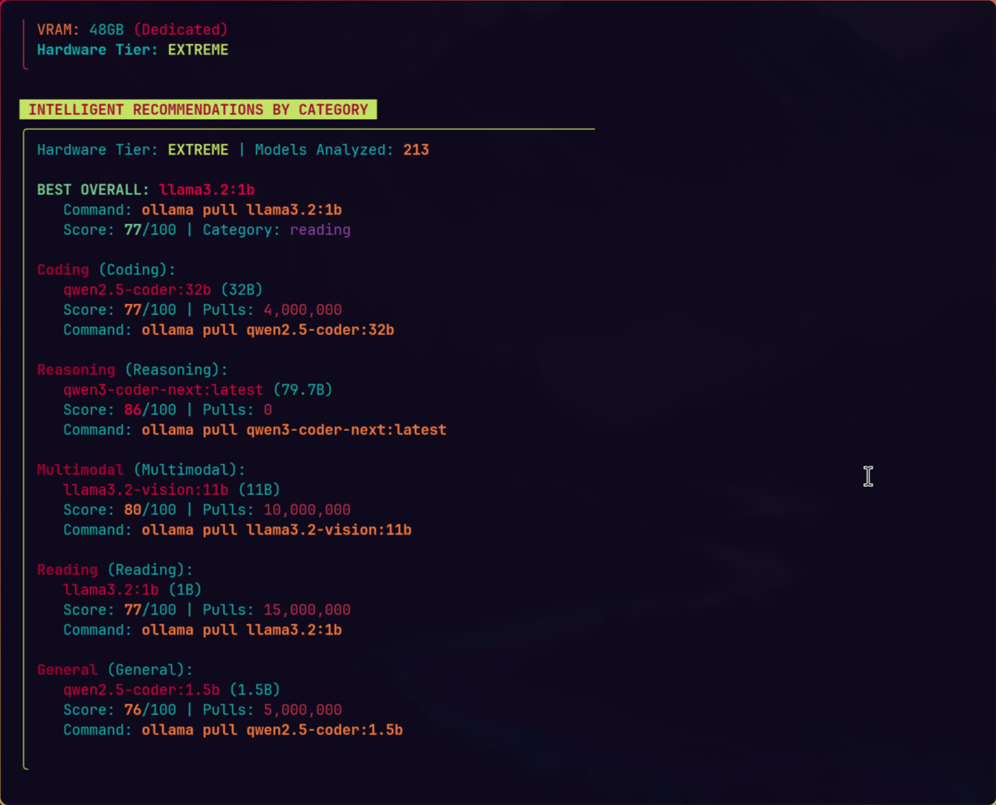
Task: Click the top 'Hardware Tier: EXTREME' line below VRAM
Action: 132,50
